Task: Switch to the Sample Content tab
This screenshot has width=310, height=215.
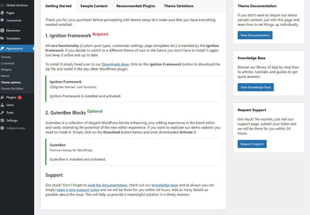Action: [94, 6]
